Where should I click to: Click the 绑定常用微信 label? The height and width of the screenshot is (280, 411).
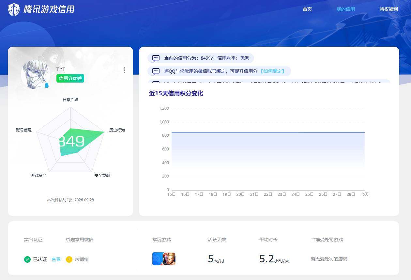click(80, 240)
